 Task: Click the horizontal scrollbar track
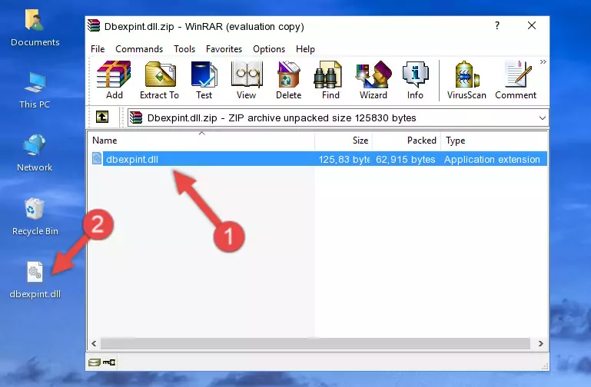(x=315, y=343)
